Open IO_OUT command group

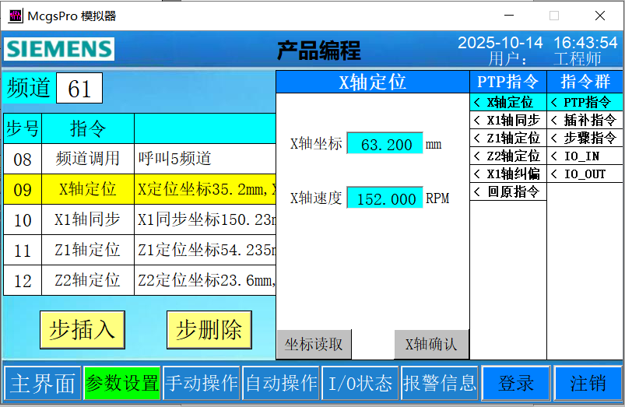585,174
